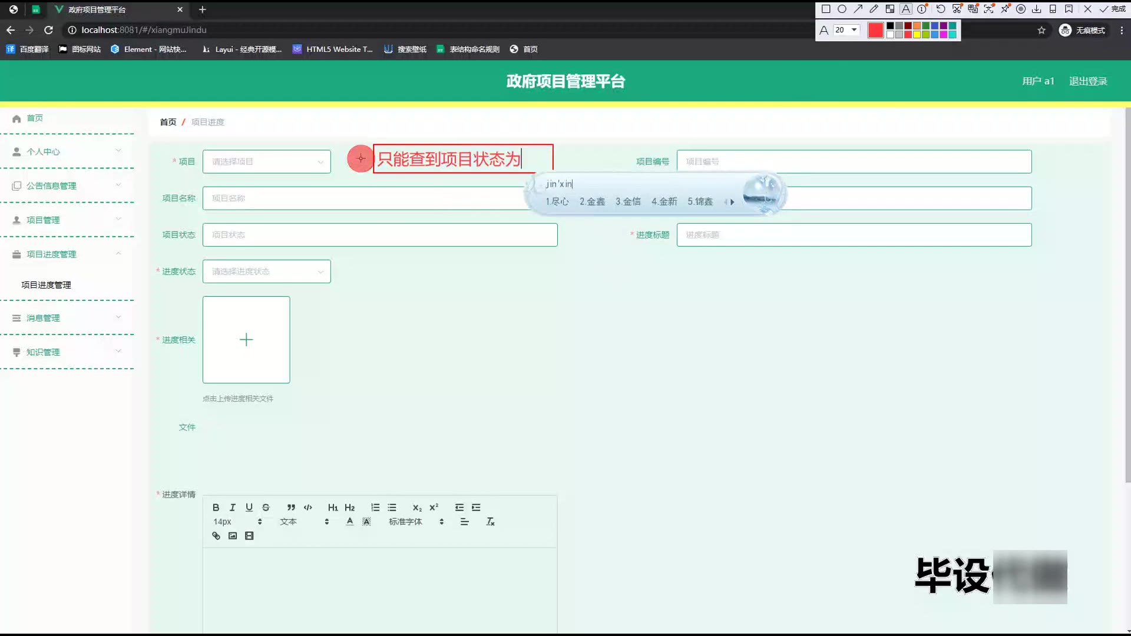1131x636 pixels.
Task: Select the rectangle annotation tool
Action: click(x=826, y=9)
